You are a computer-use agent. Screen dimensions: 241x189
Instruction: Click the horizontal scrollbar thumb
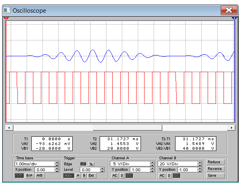tap(127, 128)
